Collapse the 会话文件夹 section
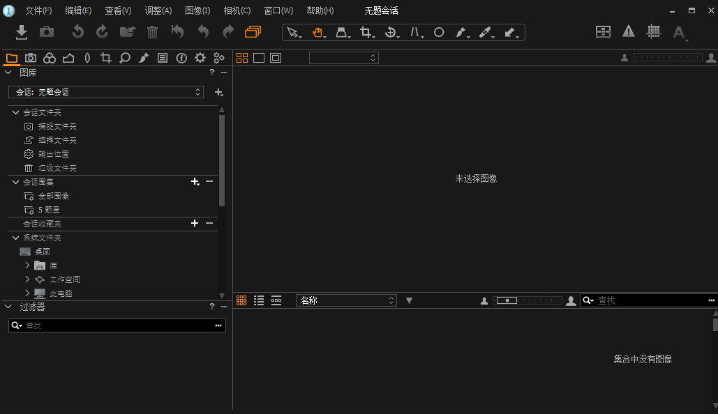 coord(15,112)
